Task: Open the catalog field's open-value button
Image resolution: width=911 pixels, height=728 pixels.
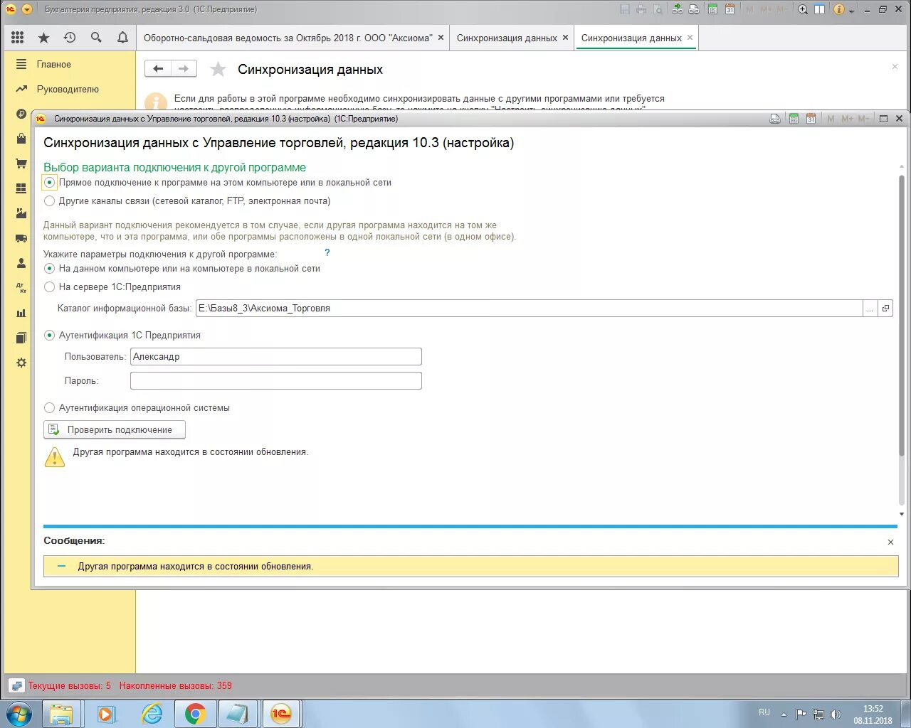Action: pyautogui.click(x=885, y=309)
